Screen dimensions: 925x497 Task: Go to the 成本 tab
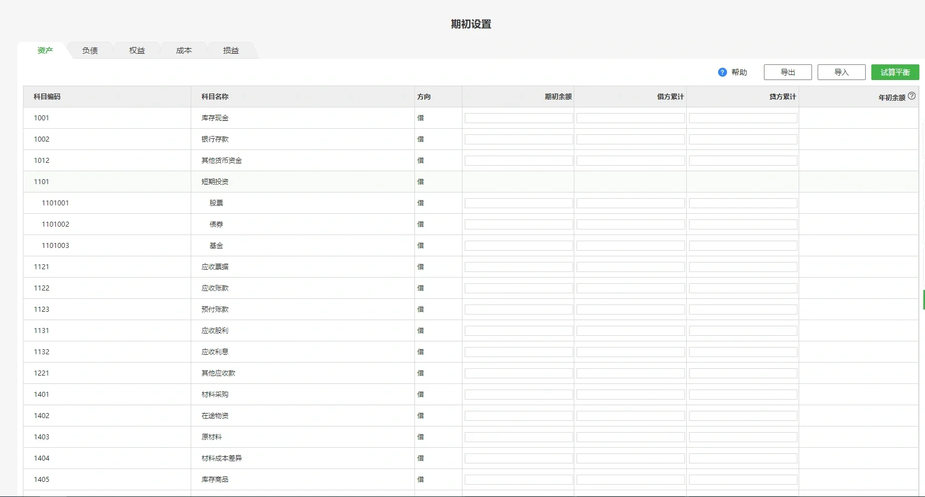coord(184,50)
